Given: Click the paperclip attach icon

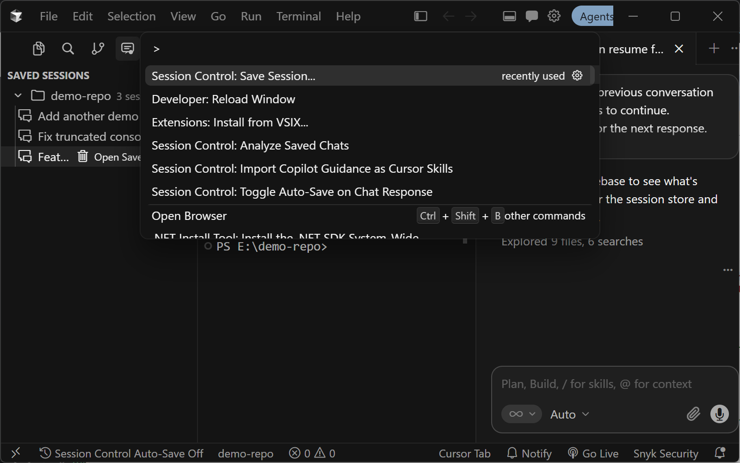Looking at the screenshot, I should coord(693,413).
